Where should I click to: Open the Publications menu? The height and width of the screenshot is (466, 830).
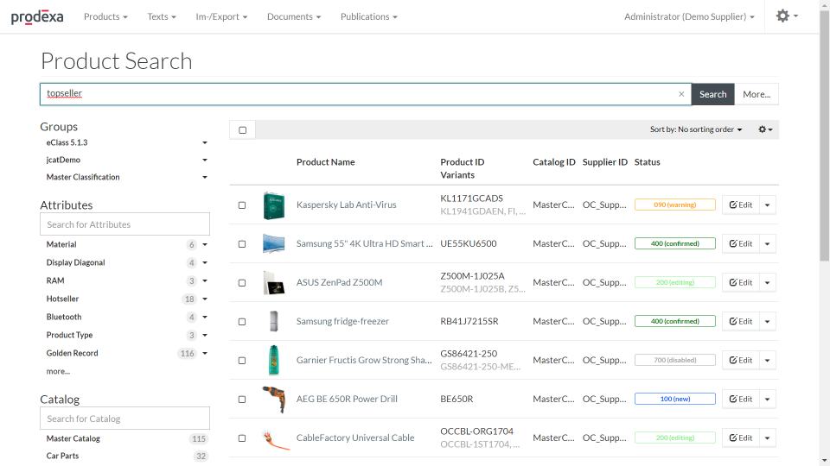(368, 16)
